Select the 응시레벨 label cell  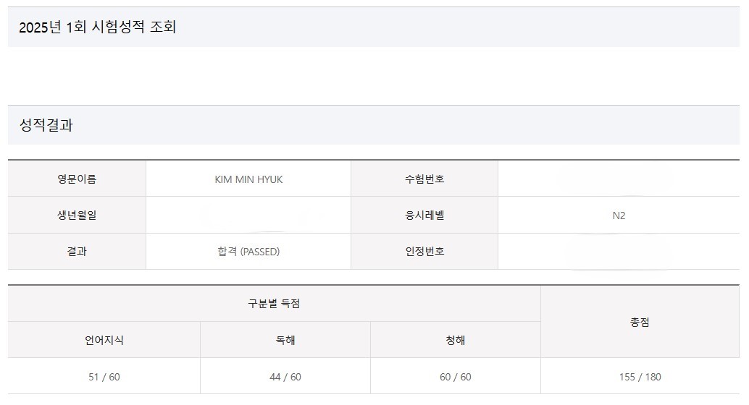424,216
